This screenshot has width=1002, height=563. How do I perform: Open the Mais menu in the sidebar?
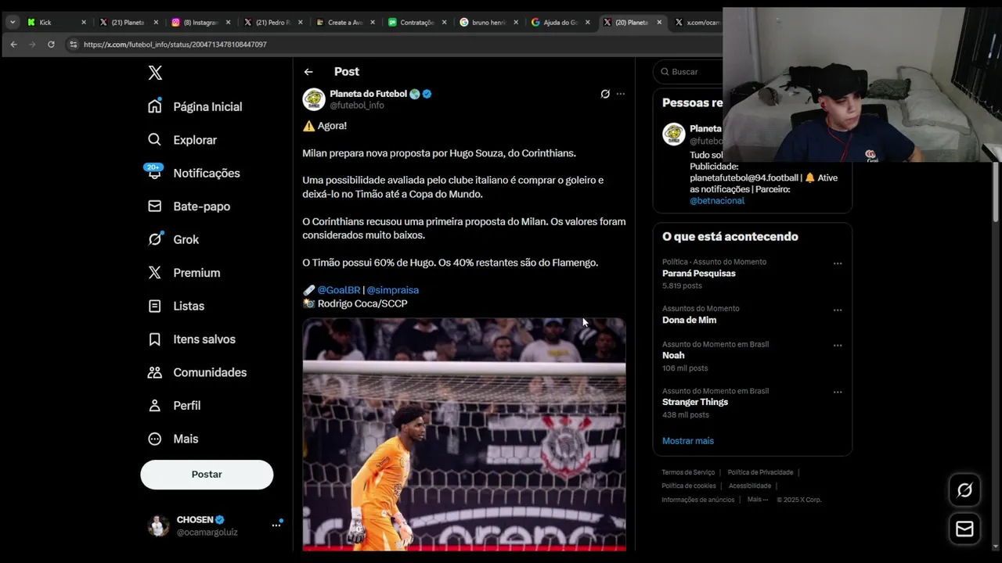[x=173, y=439]
